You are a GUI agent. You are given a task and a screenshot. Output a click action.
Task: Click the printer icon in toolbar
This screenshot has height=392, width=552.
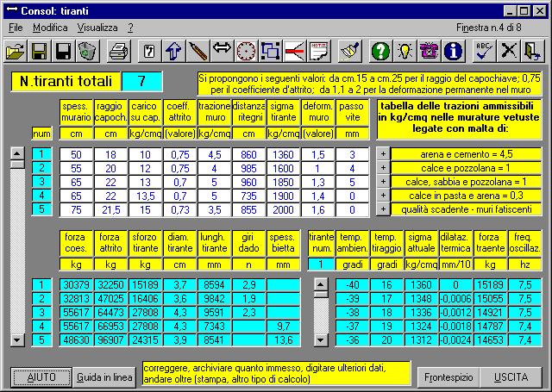point(118,52)
